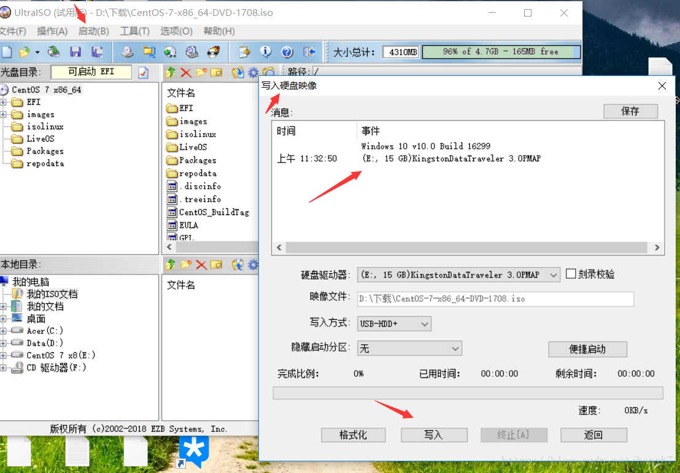Click the Add to image icon in local toolbar

point(238,265)
